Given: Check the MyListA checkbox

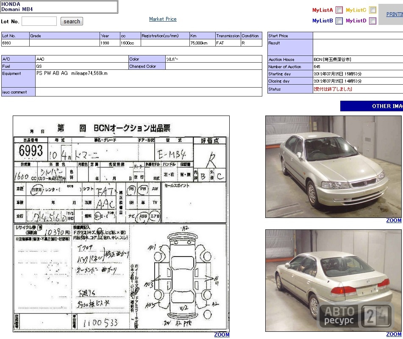Looking at the screenshot, I should [x=339, y=10].
